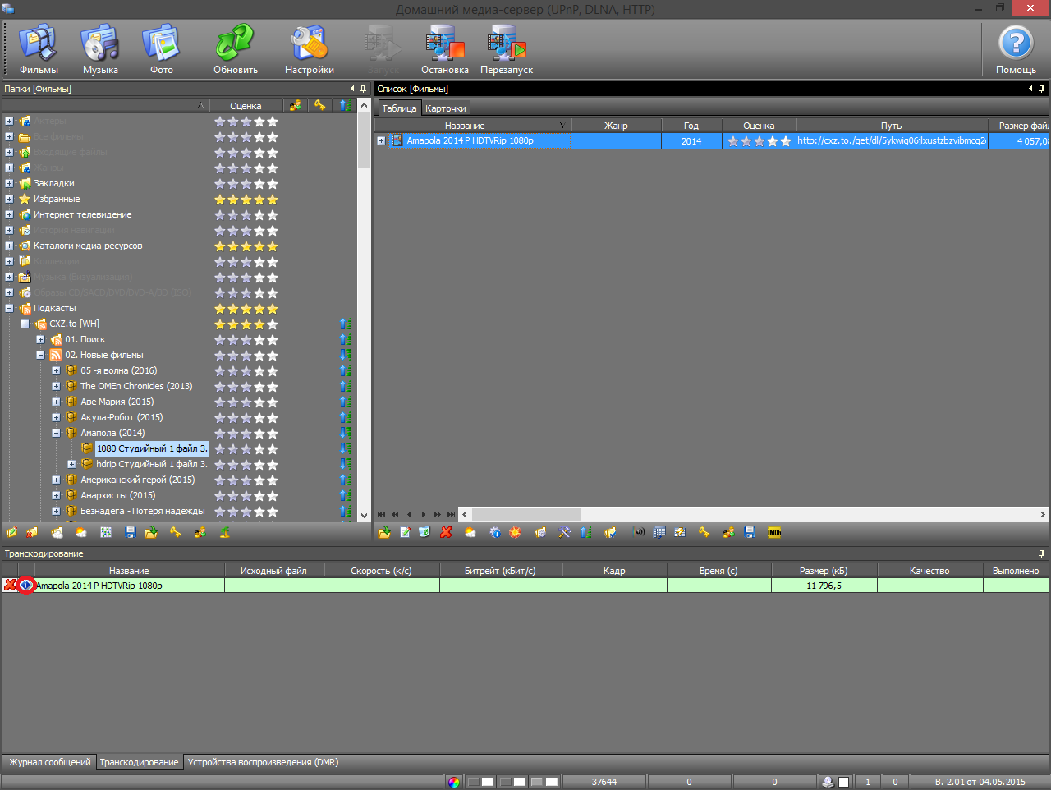Expand the Amapola row in movie list
The width and height of the screenshot is (1051, 790).
381,141
